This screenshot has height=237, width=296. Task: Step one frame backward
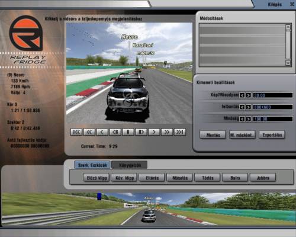click(115, 132)
